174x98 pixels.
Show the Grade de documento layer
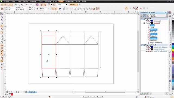[146, 51]
